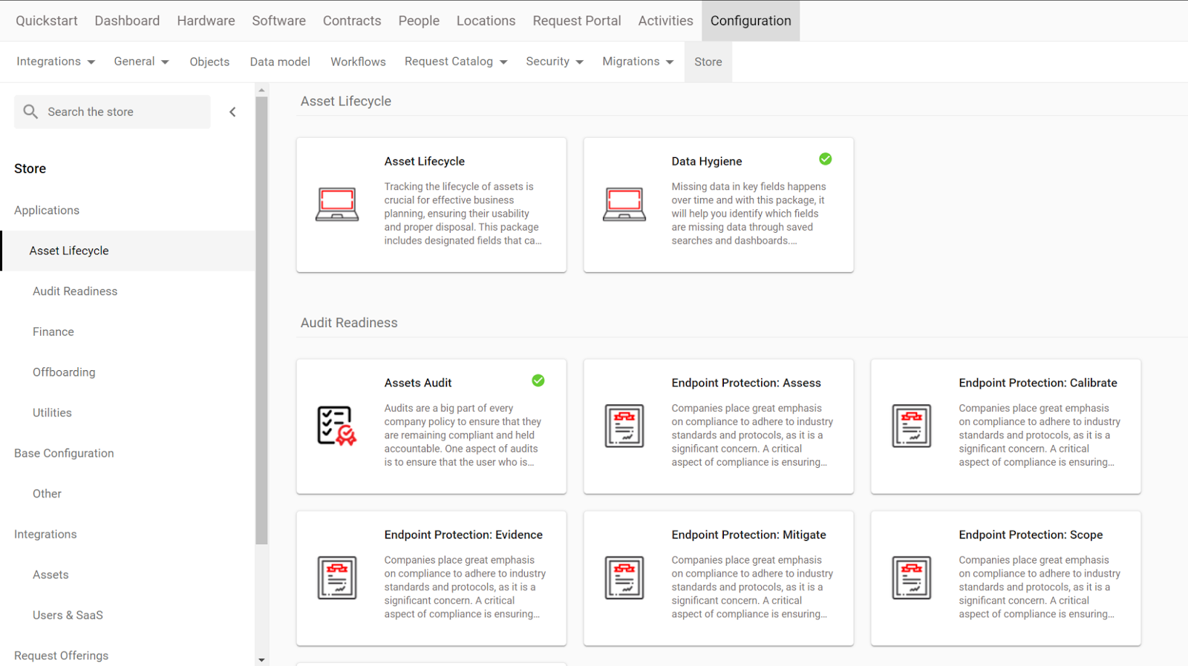Click the magnifier icon in store search

30,112
